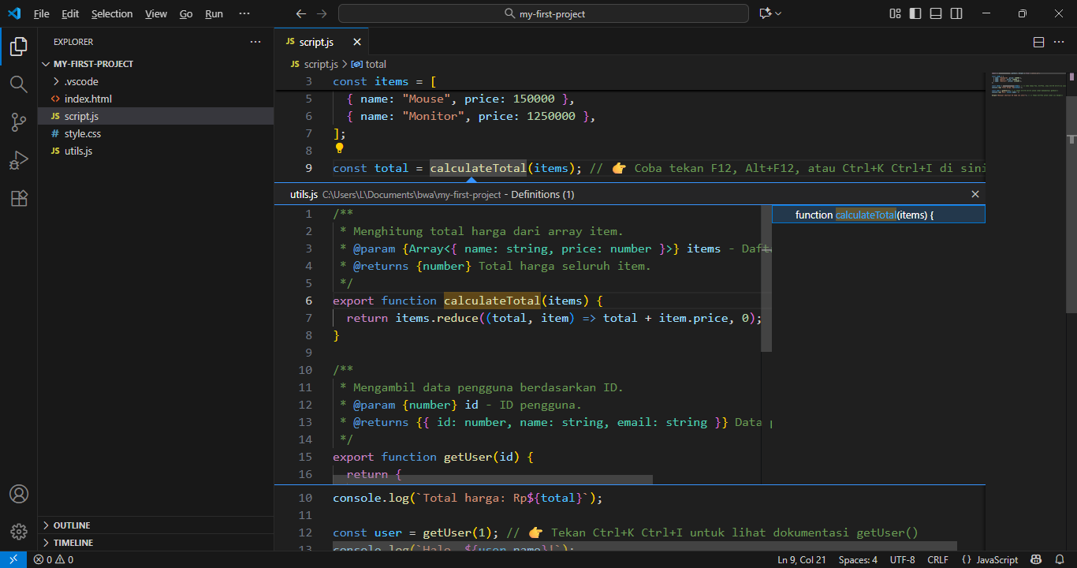This screenshot has height=568, width=1077.
Task: Expand the TIMELINE section
Action: click(73, 543)
